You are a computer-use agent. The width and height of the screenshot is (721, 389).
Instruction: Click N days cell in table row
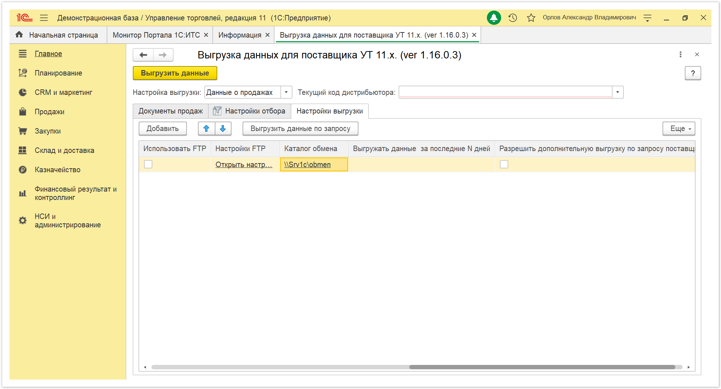421,164
